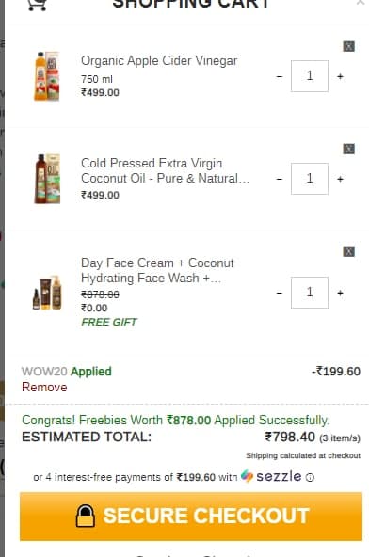The image size is (369, 557).
Task: Click the Sezzle logo
Action: point(271,476)
